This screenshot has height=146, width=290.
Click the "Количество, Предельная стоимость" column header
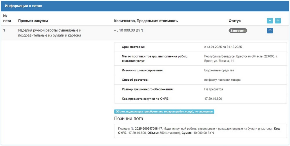(x=146, y=21)
